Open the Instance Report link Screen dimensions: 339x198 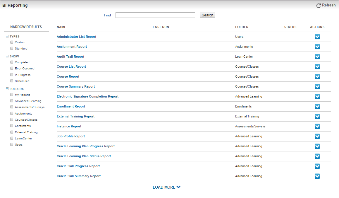click(x=69, y=126)
